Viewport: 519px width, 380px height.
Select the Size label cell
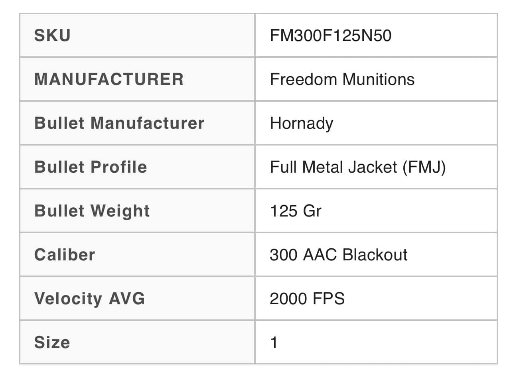[137, 342]
